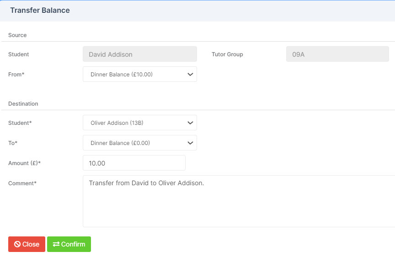Focus the Amount (£) field showing 10.00
The height and width of the screenshot is (257, 395).
click(134, 163)
